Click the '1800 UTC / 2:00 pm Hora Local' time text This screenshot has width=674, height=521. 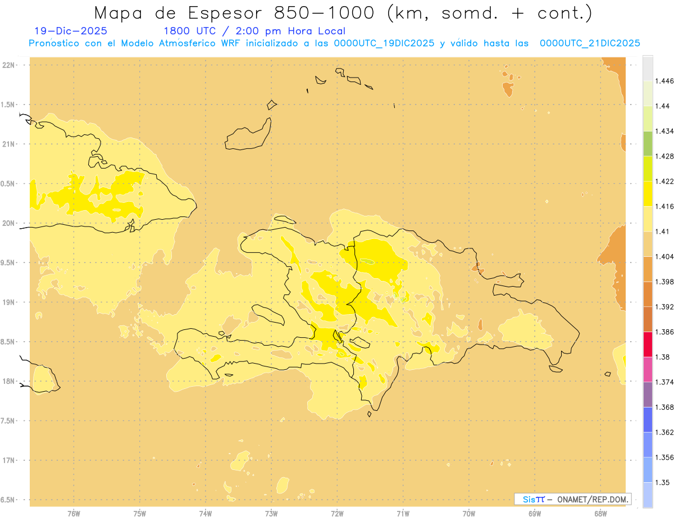(x=254, y=31)
